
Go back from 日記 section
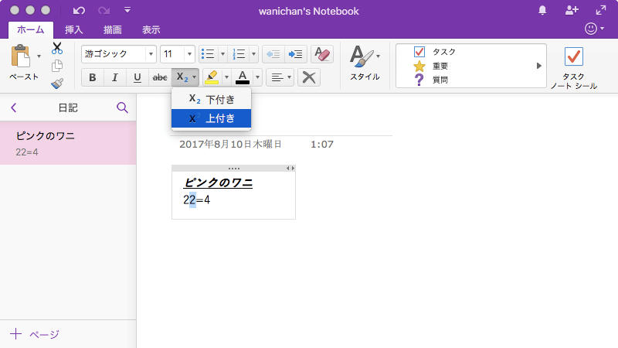tap(14, 107)
